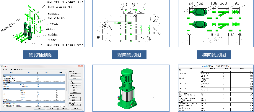Click the highlighted OK button at dialog bottom

(40, 109)
